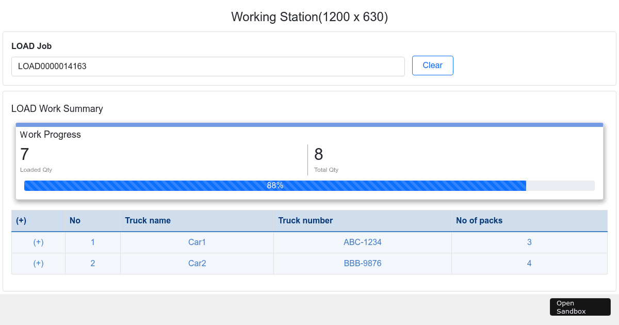The height and width of the screenshot is (325, 619).
Task: Select truck number ABC-1234
Action: click(x=363, y=242)
